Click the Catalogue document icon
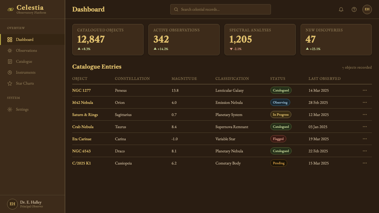The width and height of the screenshot is (379, 213). (10, 62)
